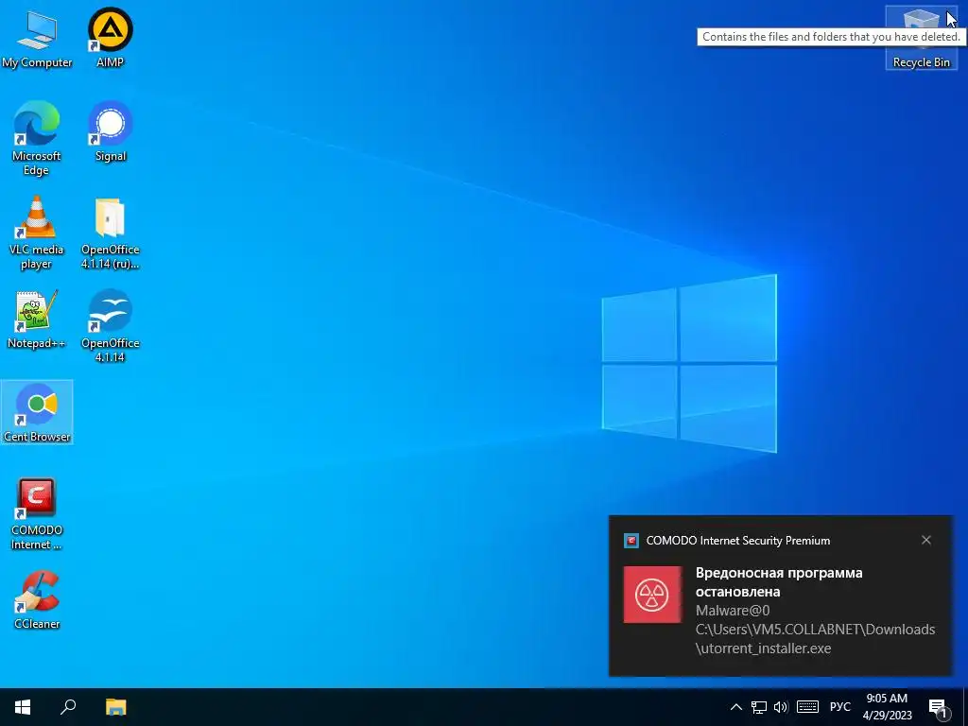
Task: Select the OpenOffice 4.1.14 (ru) folder
Action: (111, 233)
